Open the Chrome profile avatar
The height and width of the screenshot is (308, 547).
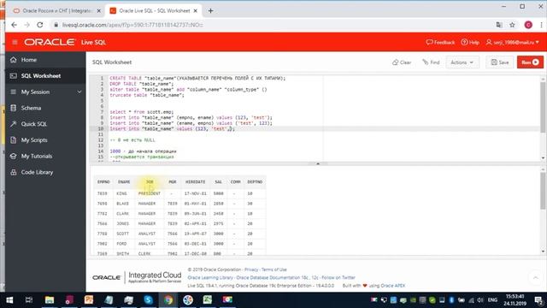(x=528, y=25)
